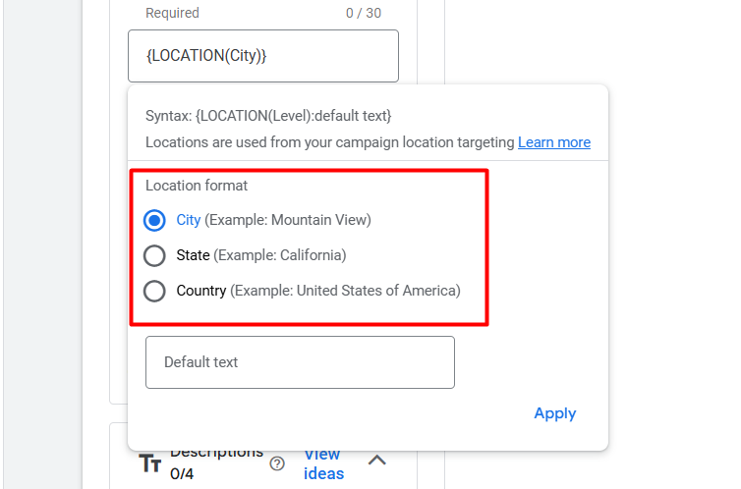The width and height of the screenshot is (741, 489).
Task: Click the 'Example: Mountain View' hint text
Action: click(x=288, y=220)
